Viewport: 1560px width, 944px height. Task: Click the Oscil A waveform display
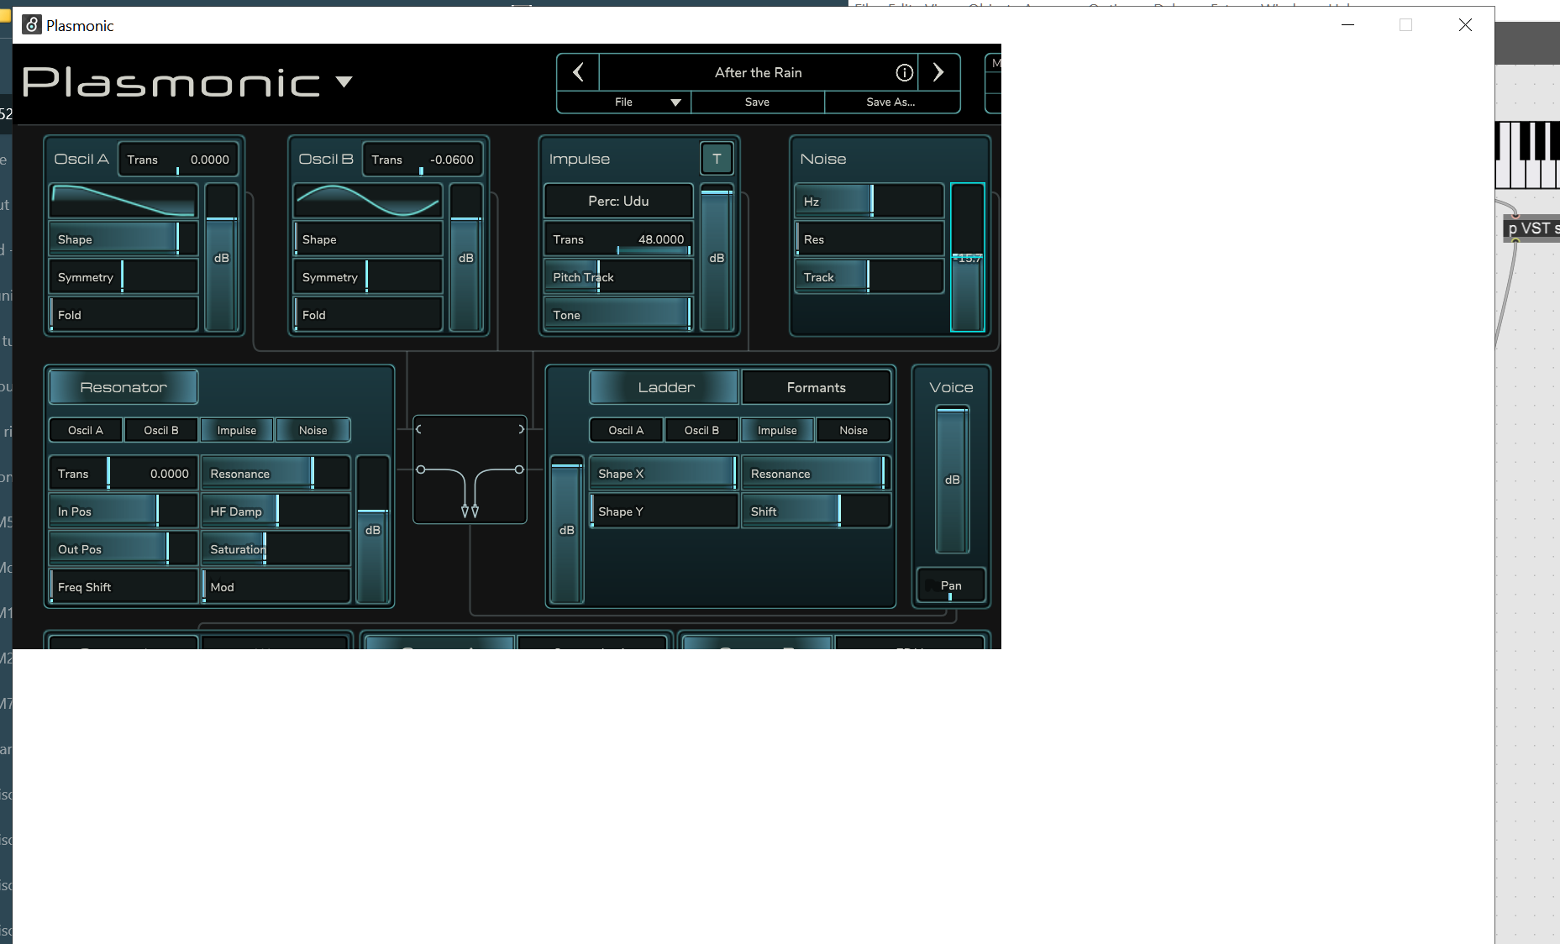tap(123, 201)
